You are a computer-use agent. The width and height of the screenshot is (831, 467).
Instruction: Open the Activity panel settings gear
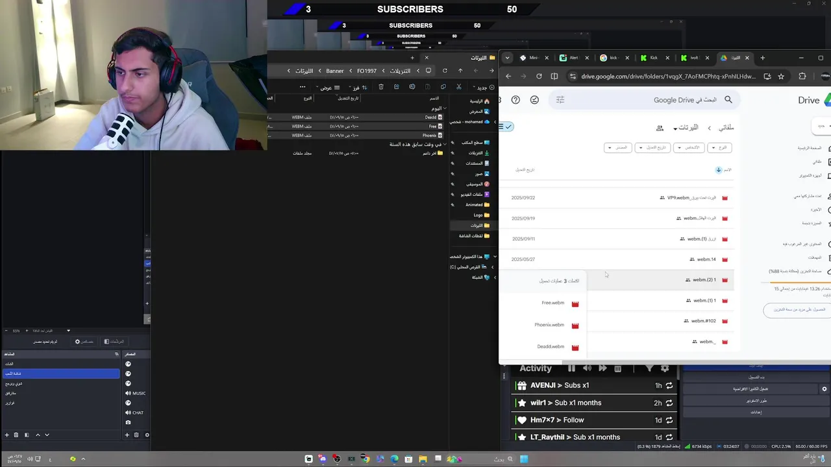(665, 368)
